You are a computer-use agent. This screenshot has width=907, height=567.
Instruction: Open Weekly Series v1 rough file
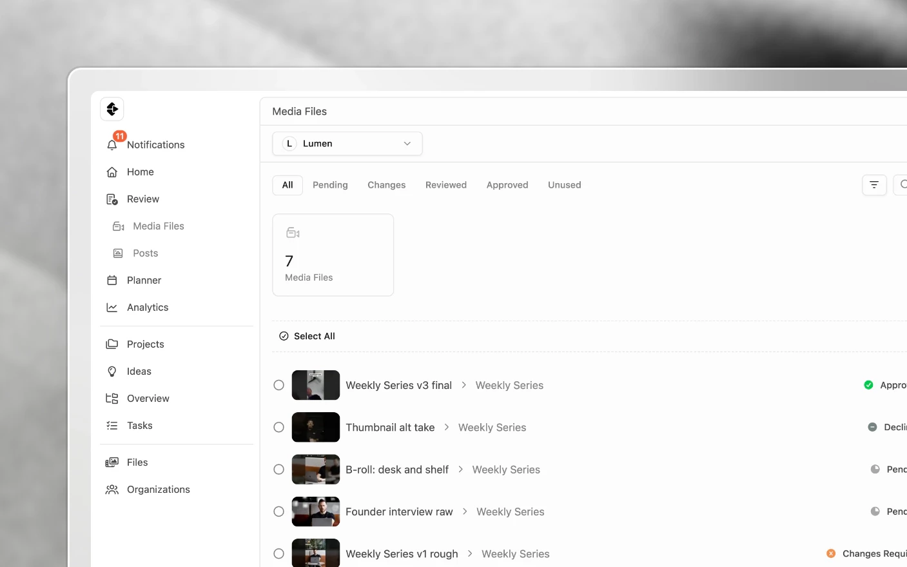pos(402,553)
